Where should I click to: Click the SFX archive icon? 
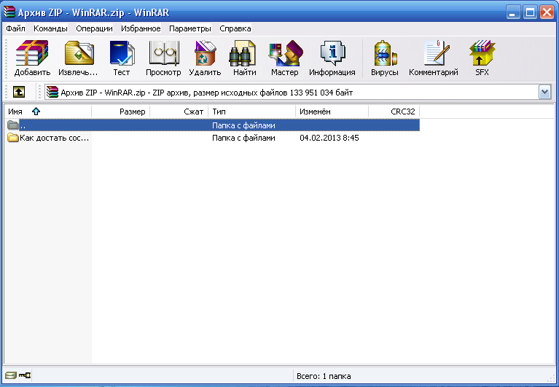(x=482, y=52)
